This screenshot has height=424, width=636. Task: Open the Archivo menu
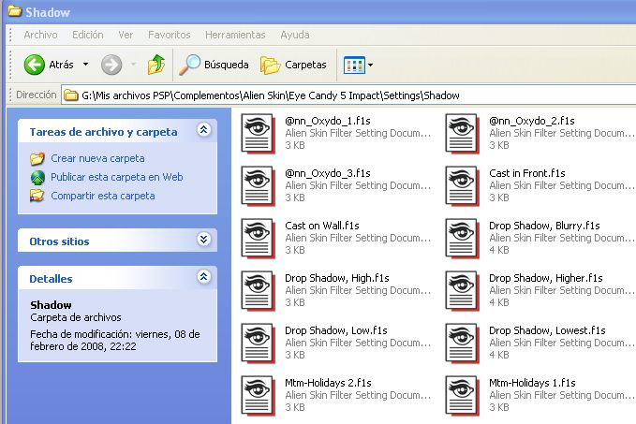point(40,35)
